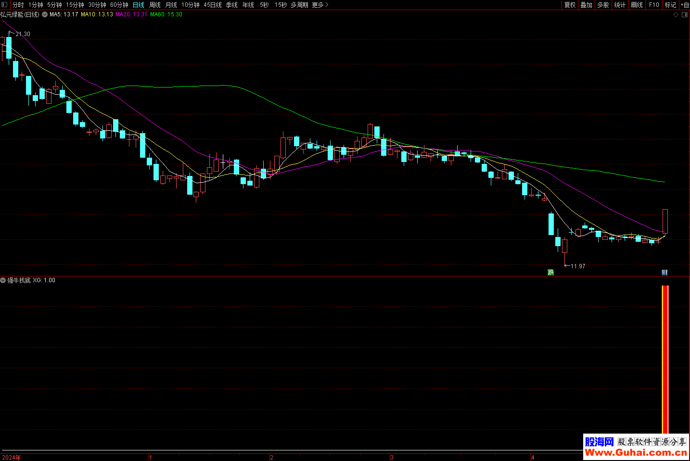Image resolution: width=690 pixels, height=461 pixels.
Task: Switch to 分时 intraday view
Action: coord(18,5)
